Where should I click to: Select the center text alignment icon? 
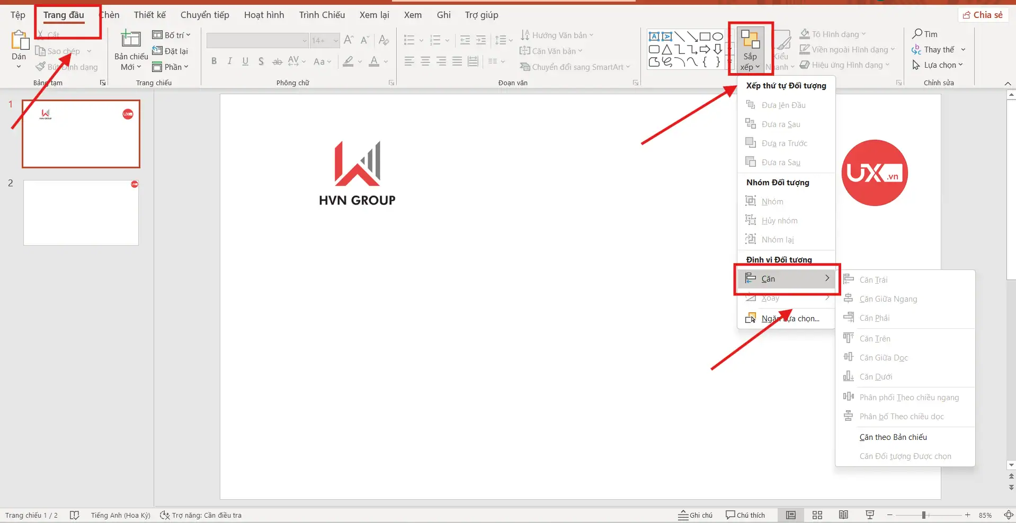coord(425,61)
